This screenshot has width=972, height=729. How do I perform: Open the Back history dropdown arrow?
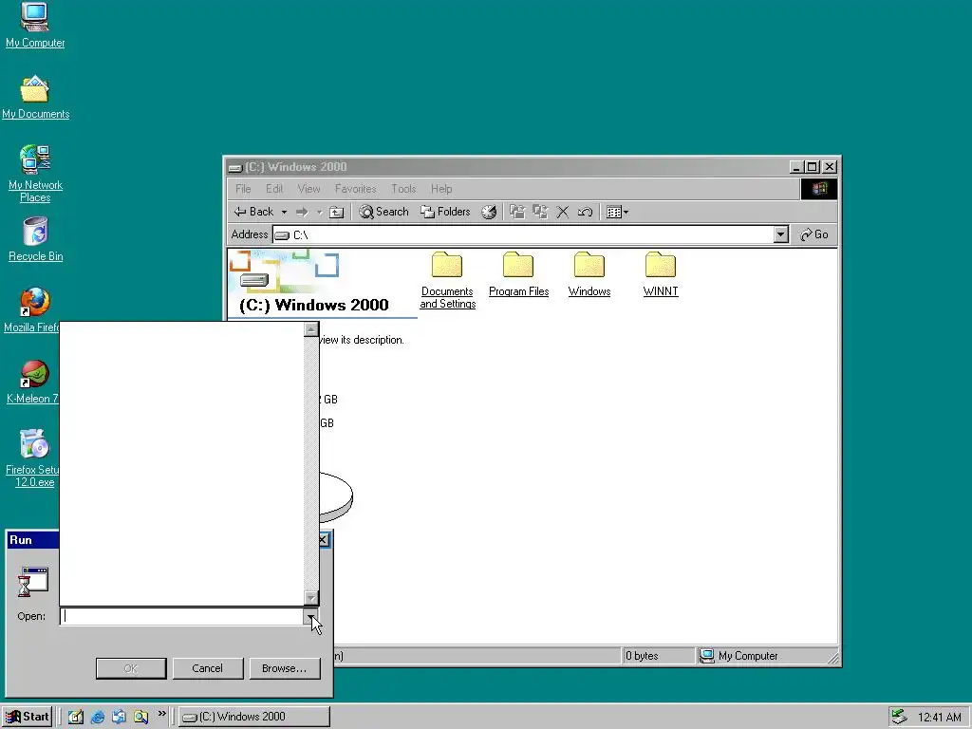click(x=284, y=212)
